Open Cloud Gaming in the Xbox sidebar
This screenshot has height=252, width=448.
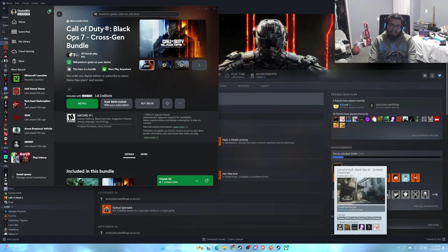click(26, 51)
